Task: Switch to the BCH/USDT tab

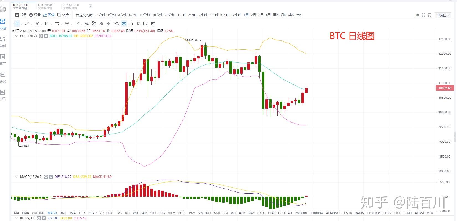Action: (71, 6)
